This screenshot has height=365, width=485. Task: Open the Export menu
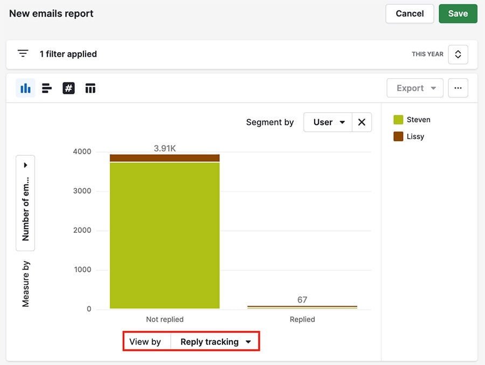[x=414, y=88]
